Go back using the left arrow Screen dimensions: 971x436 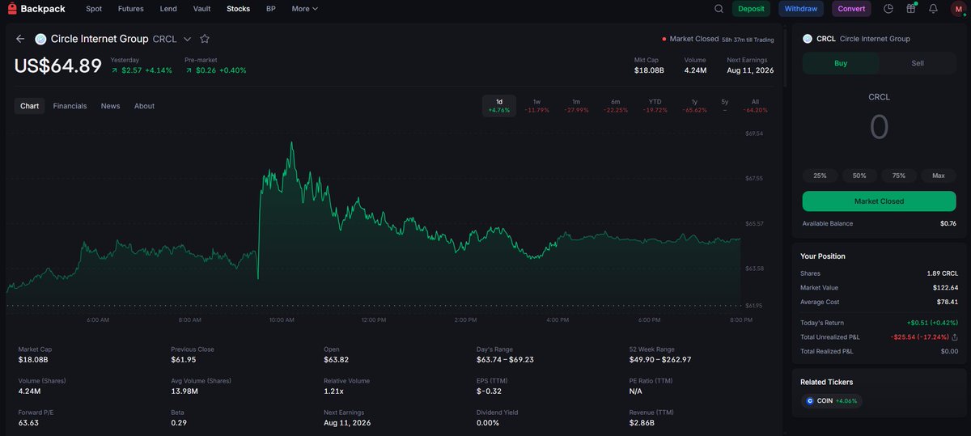point(20,39)
